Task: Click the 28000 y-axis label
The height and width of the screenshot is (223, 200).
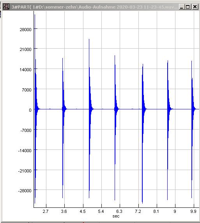Action: [25, 30]
